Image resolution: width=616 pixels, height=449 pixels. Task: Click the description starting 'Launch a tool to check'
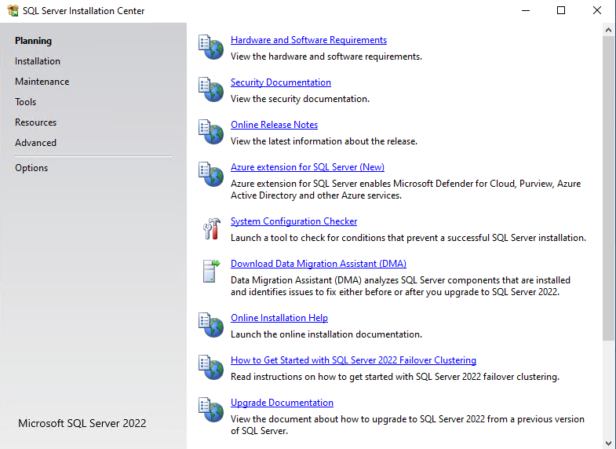pos(408,238)
